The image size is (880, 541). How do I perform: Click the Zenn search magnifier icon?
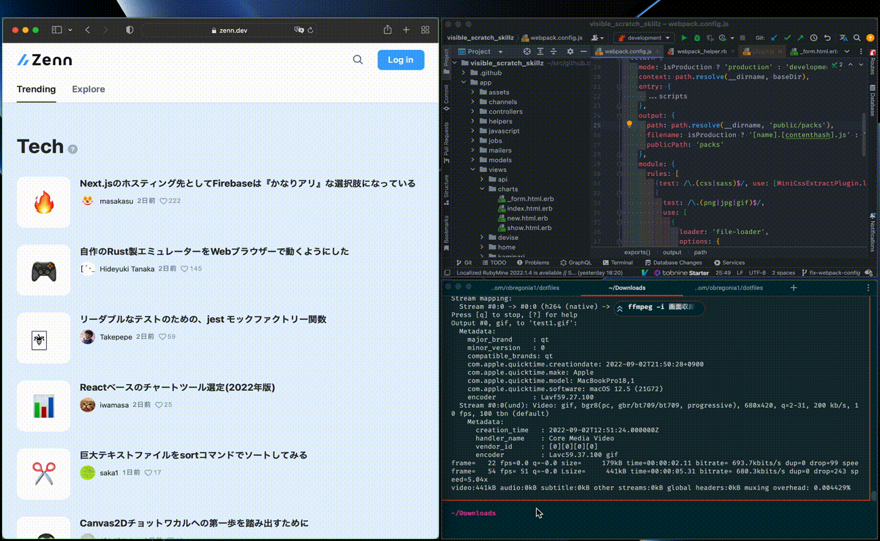358,60
